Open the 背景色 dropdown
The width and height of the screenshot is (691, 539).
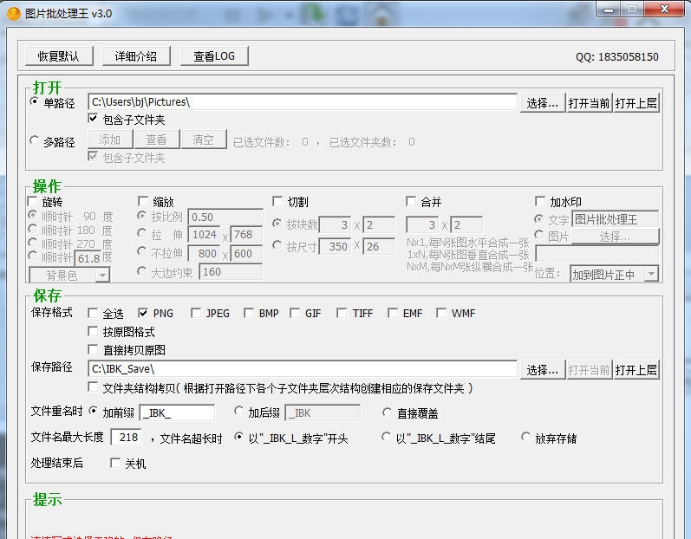click(69, 276)
